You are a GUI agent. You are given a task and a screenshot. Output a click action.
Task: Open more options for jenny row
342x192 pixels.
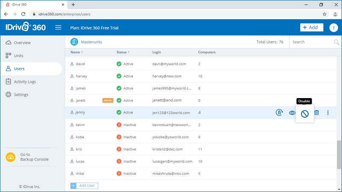328,113
